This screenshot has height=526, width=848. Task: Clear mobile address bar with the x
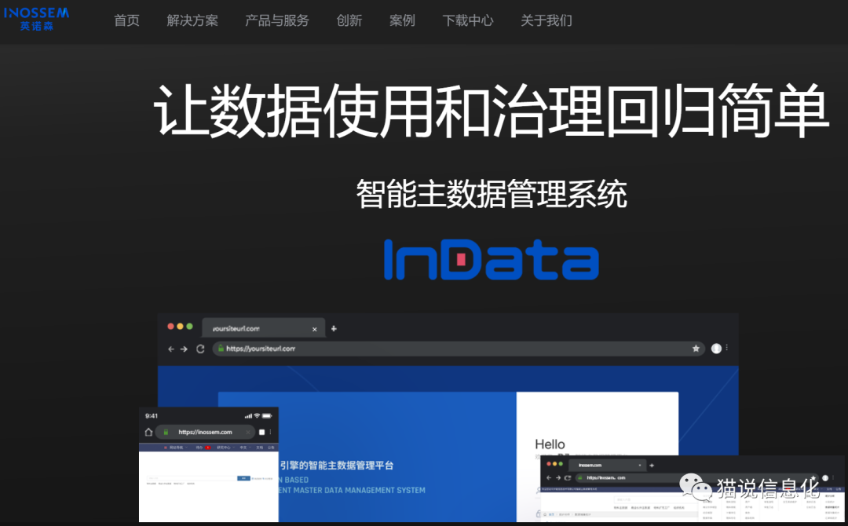tap(247, 432)
